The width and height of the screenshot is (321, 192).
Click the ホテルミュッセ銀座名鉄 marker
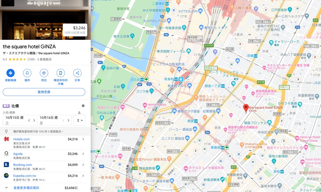click(186, 168)
